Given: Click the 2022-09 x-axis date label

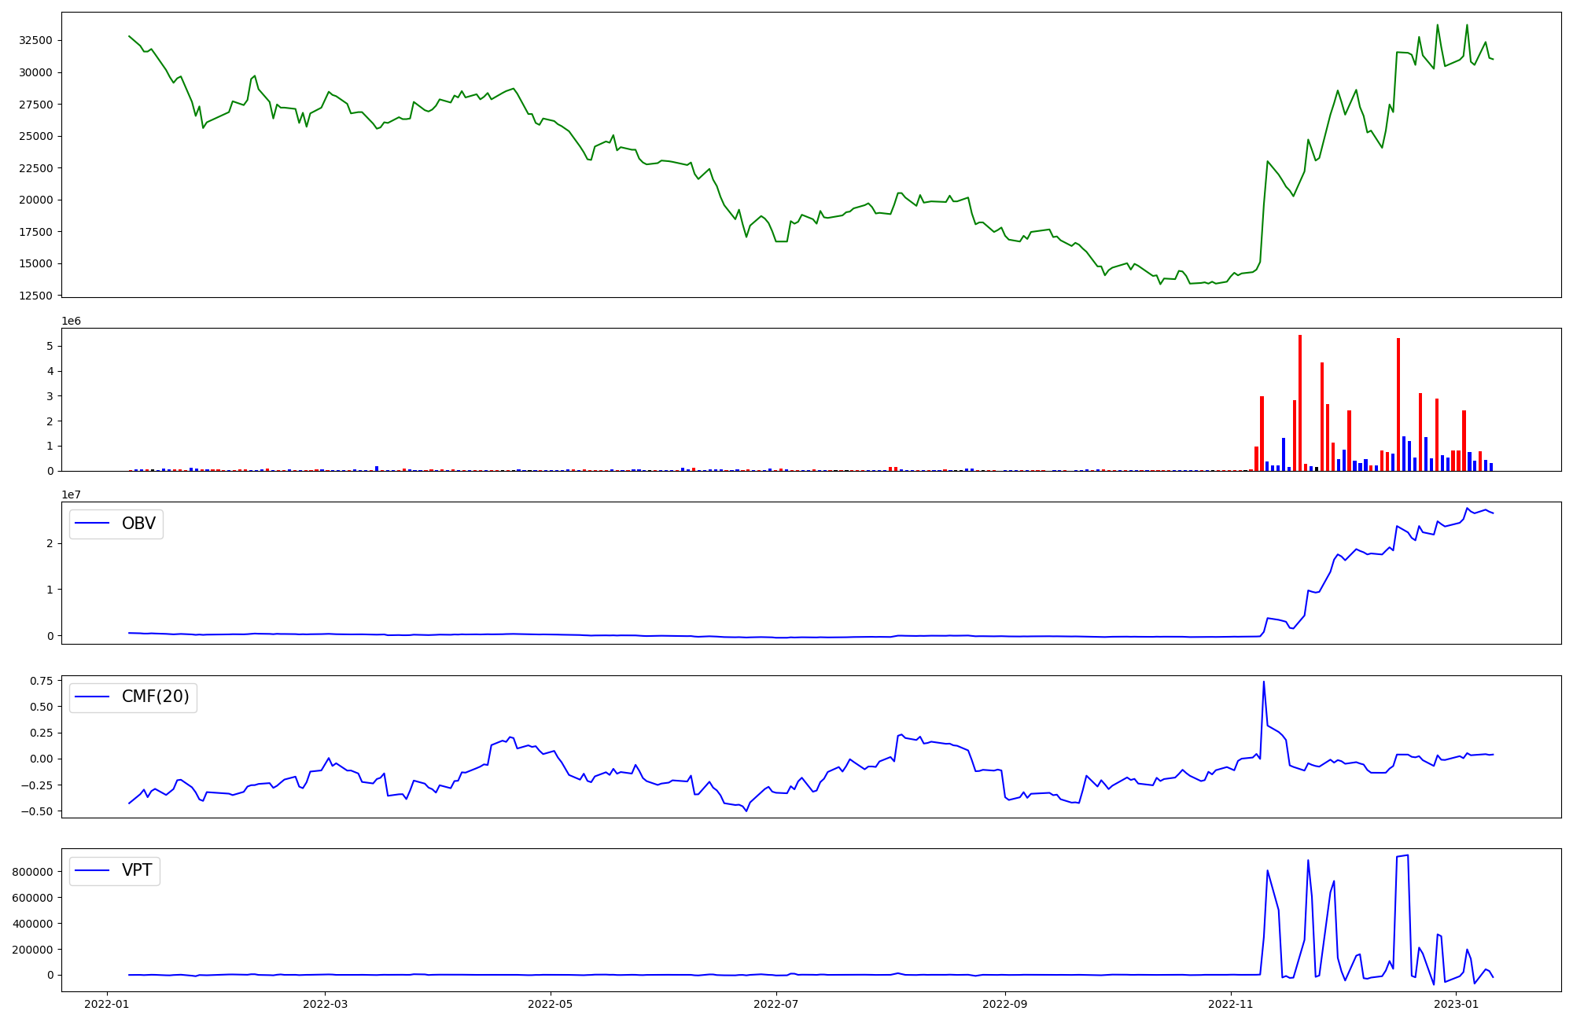Looking at the screenshot, I should point(1005,1003).
